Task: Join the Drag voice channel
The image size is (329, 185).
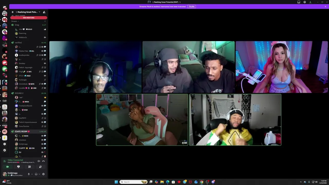Action: click(x=29, y=25)
